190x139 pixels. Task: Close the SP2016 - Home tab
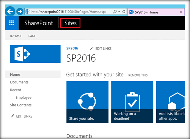181,12
